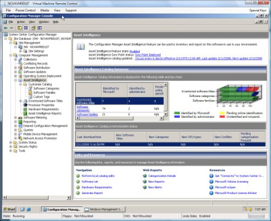This screenshot has width=271, height=221.
Task: Expand the Software Distribution node
Action: coord(15,68)
